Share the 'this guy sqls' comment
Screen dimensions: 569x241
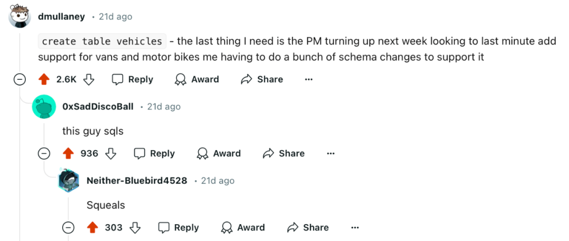[x=284, y=153]
